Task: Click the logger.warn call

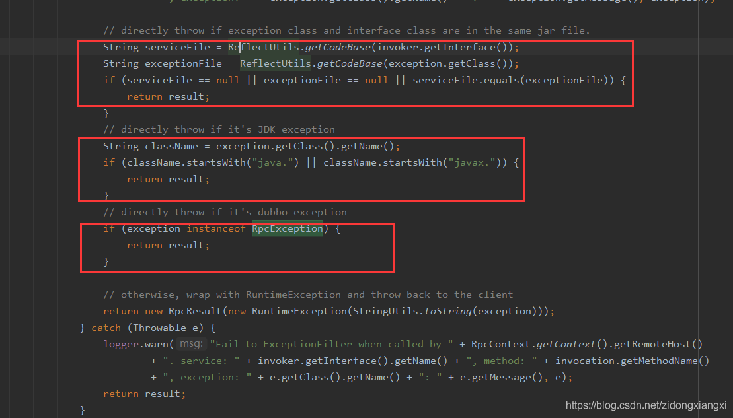Action: [x=135, y=344]
